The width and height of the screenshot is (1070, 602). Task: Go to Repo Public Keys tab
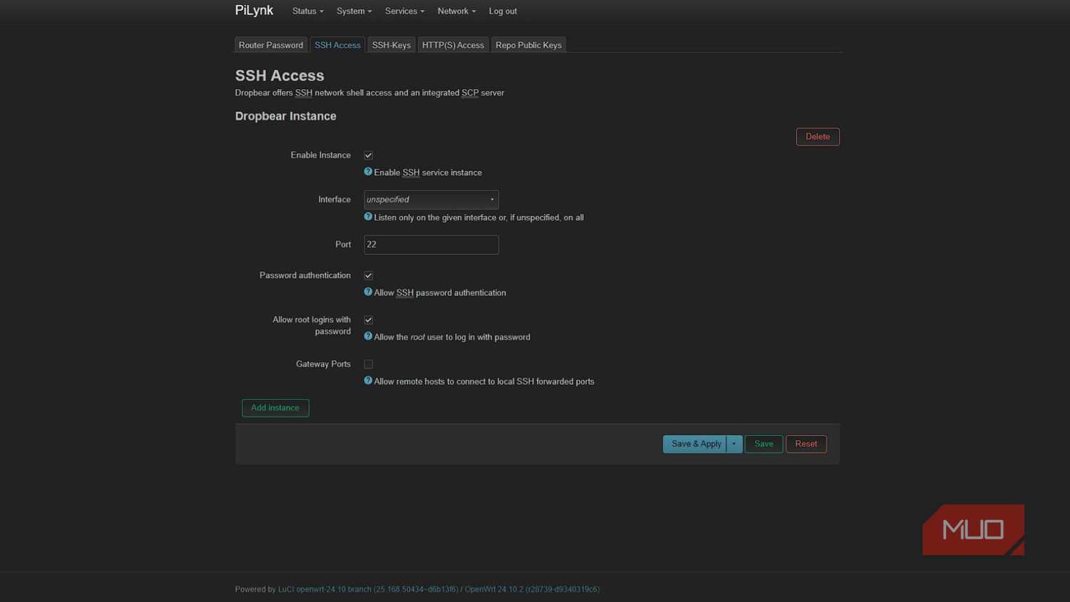click(529, 45)
